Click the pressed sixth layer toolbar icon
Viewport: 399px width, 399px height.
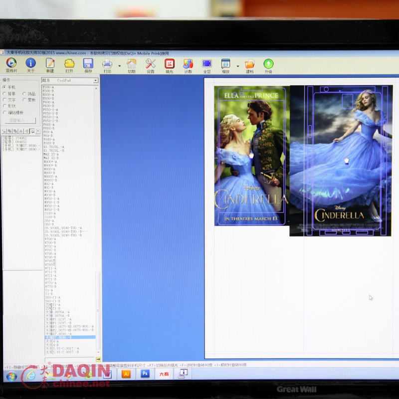pos(32,131)
